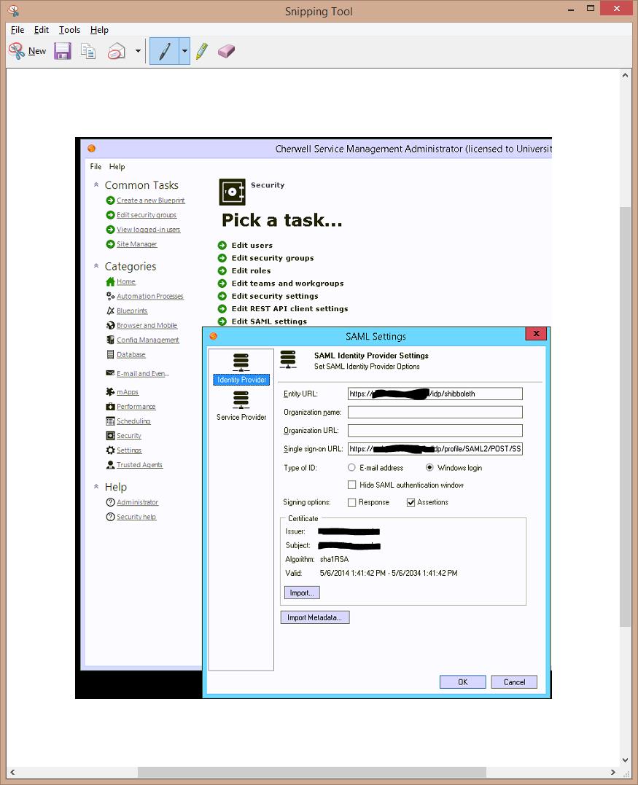Screen dimensions: 638x785
Task: Click the New snip scissors icon
Action: pos(17,51)
